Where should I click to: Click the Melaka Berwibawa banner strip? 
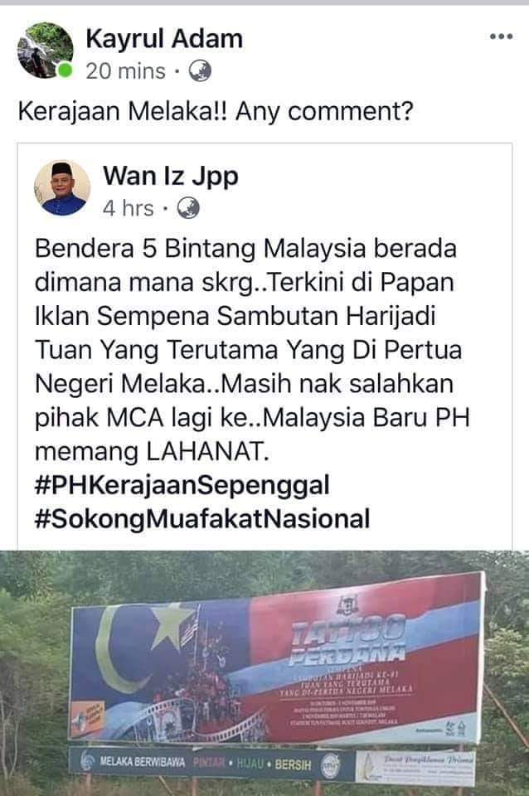pos(211,763)
